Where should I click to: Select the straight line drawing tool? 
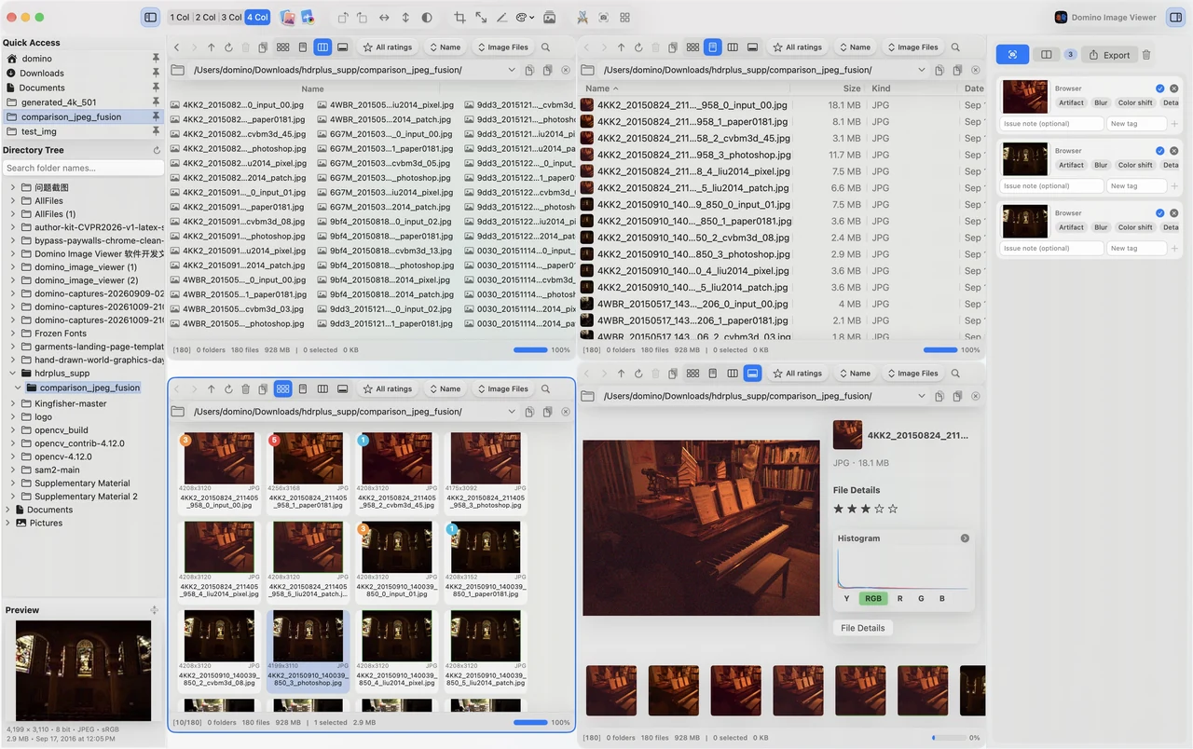(x=502, y=17)
